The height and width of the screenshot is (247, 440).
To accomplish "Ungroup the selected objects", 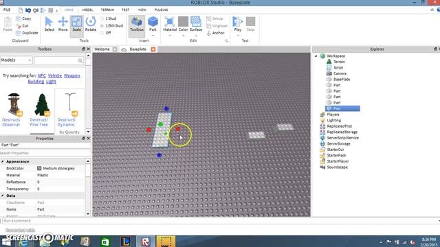I will [x=217, y=26].
